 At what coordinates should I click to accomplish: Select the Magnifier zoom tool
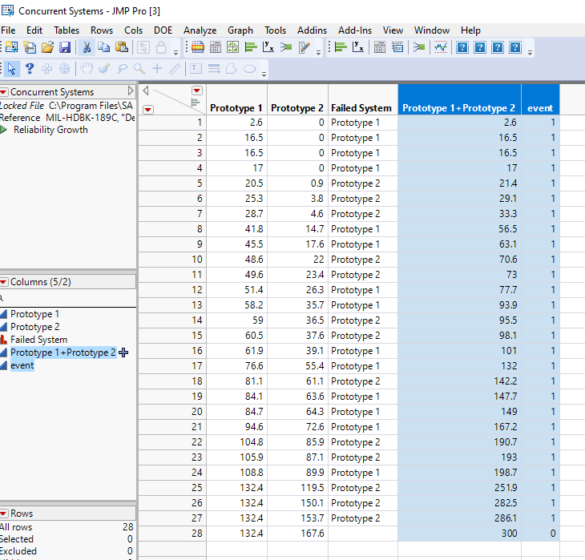coord(139,69)
